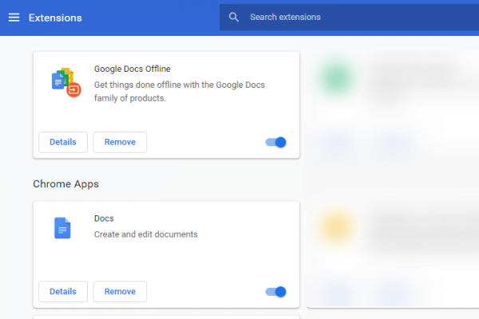Open Details for Google Docs Offline
The image size is (479, 319).
click(x=63, y=142)
